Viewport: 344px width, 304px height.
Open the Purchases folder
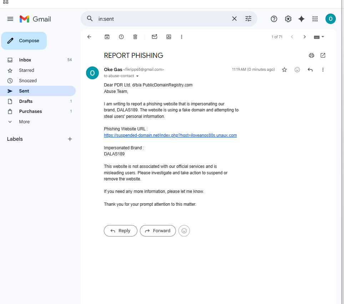pyautogui.click(x=38, y=111)
